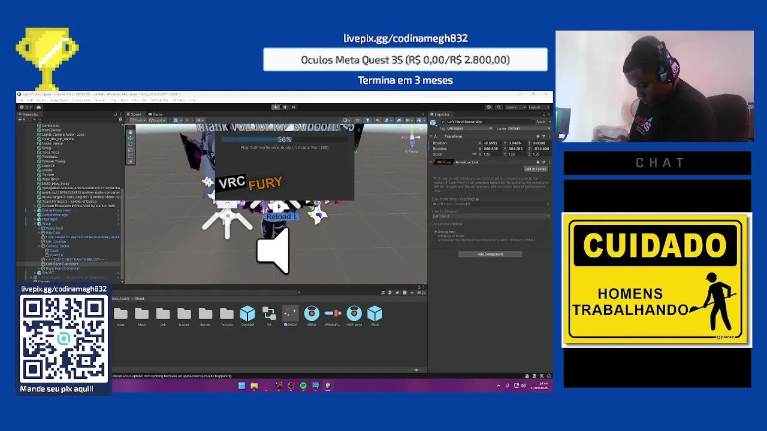Viewport: 767px width, 431px height.
Task: Open the Windows Start menu
Action: pos(241,386)
